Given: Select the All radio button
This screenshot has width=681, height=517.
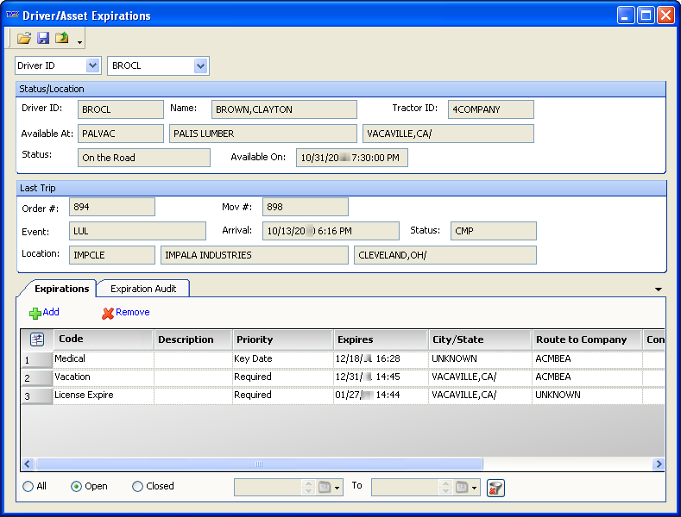Looking at the screenshot, I should coord(28,487).
